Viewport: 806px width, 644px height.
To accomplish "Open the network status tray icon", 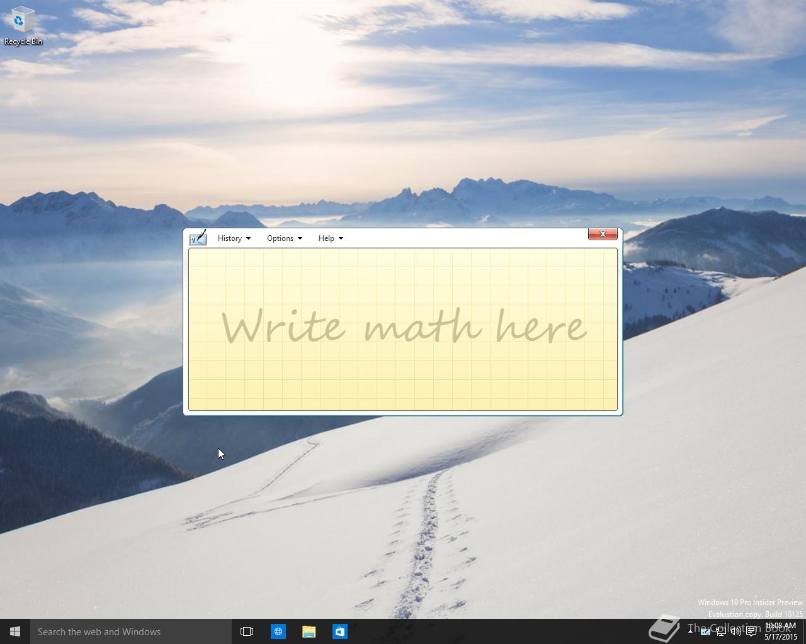I will click(721, 631).
